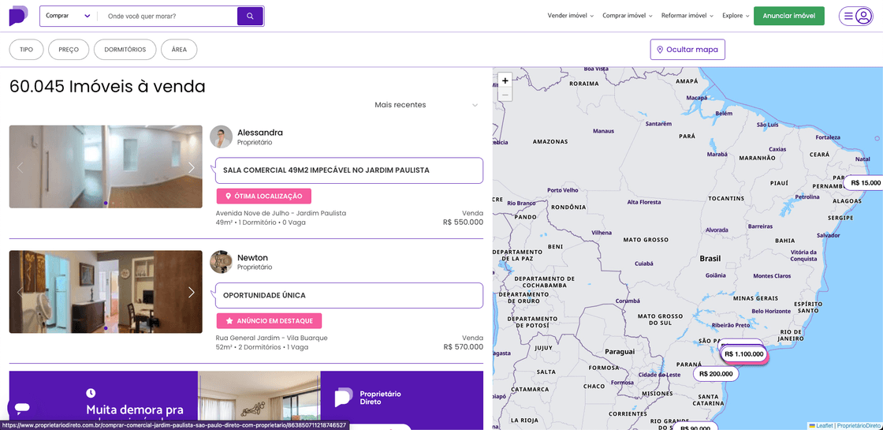
Task: Show next photo of Alessandra's listing
Action: pyautogui.click(x=192, y=167)
